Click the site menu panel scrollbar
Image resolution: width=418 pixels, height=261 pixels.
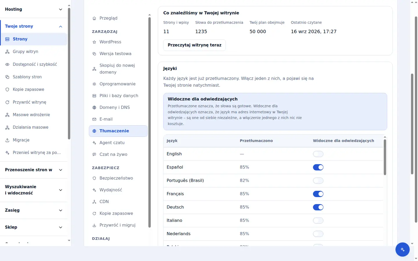[x=149, y=122]
